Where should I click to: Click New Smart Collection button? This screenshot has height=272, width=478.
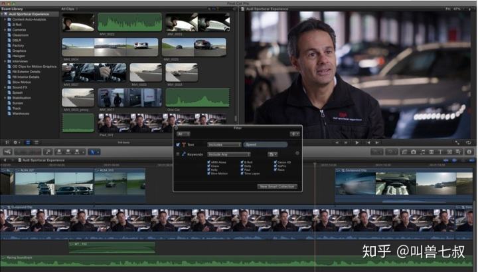[277, 186]
